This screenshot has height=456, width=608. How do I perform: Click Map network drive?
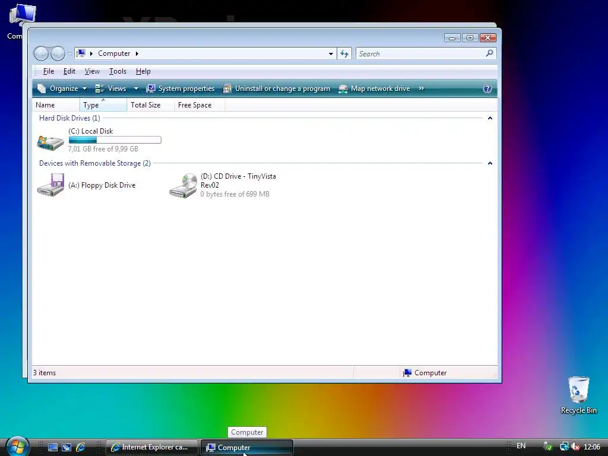click(374, 88)
